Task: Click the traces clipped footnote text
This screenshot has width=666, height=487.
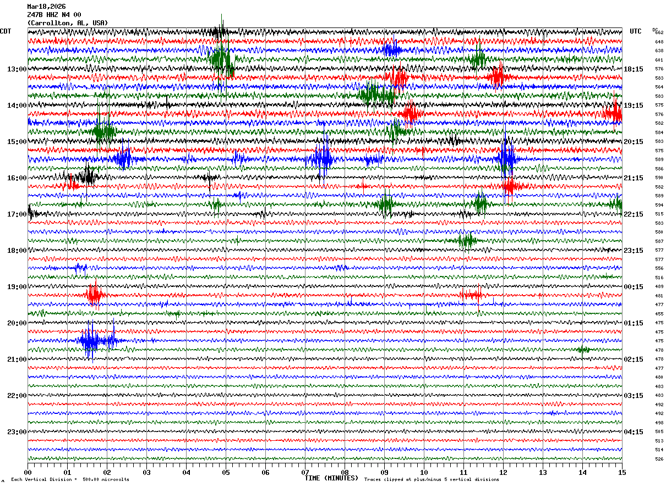Action: point(431,479)
